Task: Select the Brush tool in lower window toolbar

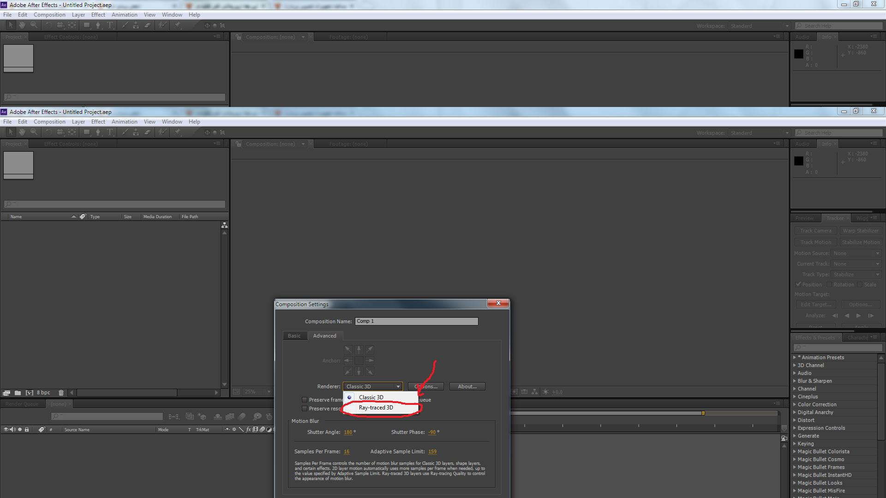Action: coord(125,132)
